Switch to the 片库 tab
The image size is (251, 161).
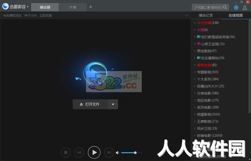point(73,7)
